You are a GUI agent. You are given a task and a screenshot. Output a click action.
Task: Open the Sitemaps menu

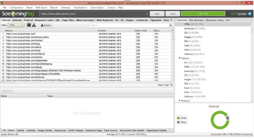click(65, 8)
